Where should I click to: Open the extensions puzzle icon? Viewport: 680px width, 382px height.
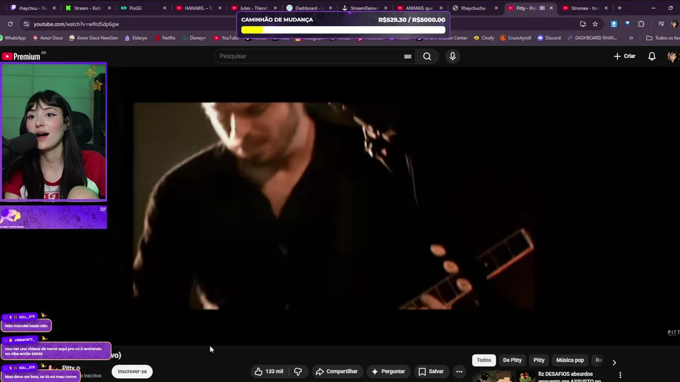click(641, 24)
